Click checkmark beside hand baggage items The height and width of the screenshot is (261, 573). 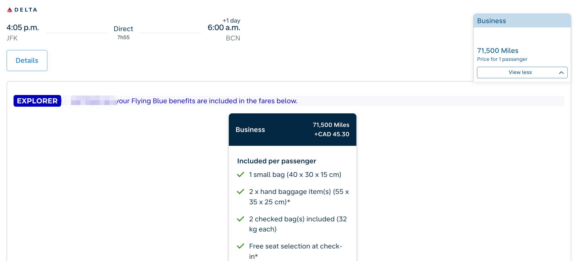(x=240, y=192)
